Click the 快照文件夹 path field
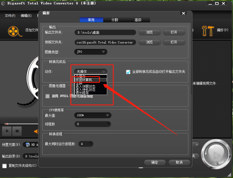This screenshot has width=233, height=178. tap(105, 42)
